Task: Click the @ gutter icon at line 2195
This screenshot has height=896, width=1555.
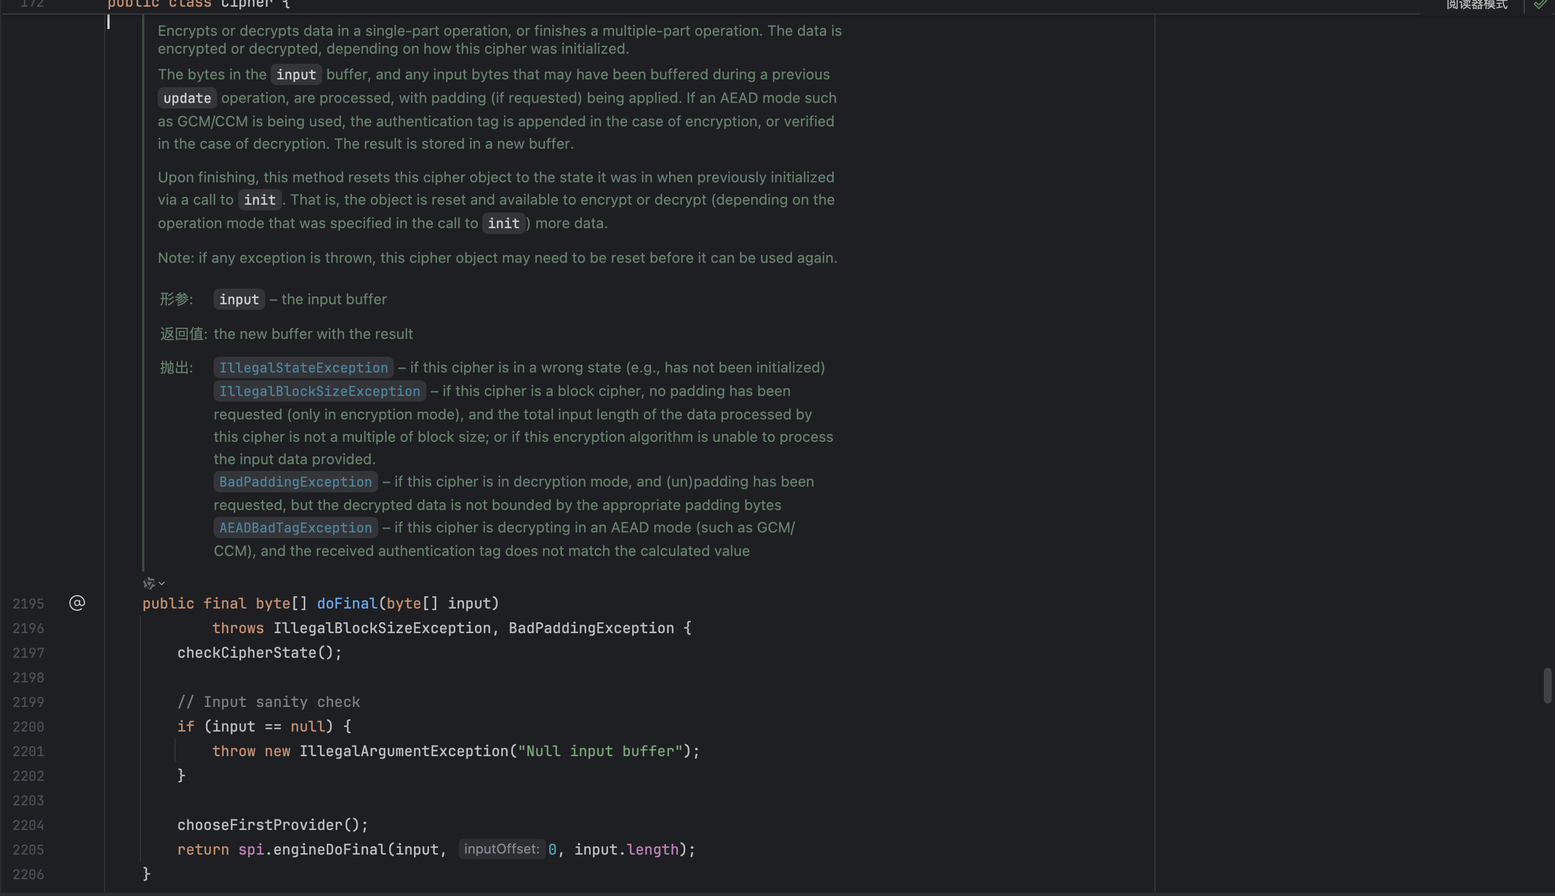Action: pos(77,603)
